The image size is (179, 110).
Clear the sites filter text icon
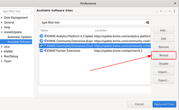point(148,23)
